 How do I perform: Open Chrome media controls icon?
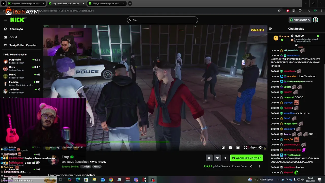click(309, 11)
